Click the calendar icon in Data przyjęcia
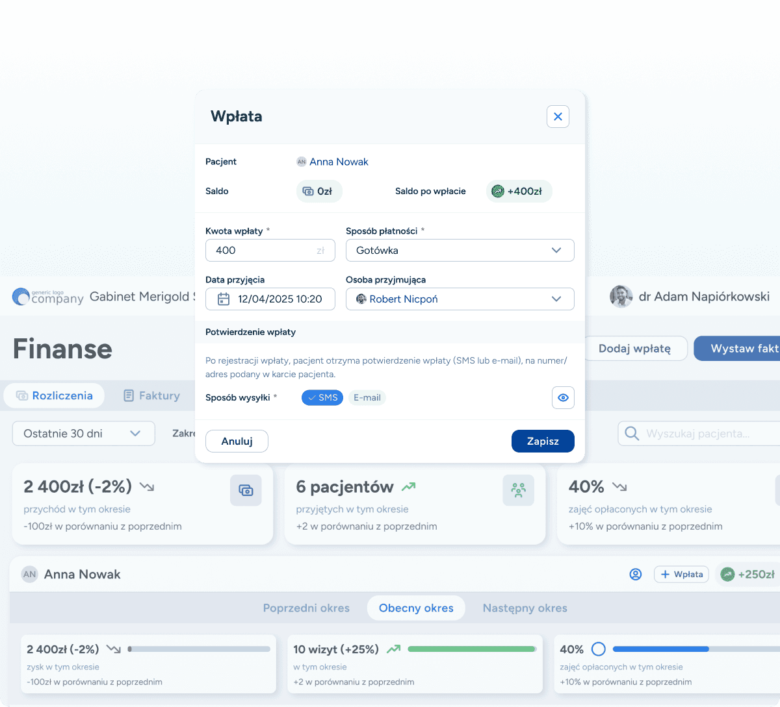The image size is (780, 707). [224, 299]
